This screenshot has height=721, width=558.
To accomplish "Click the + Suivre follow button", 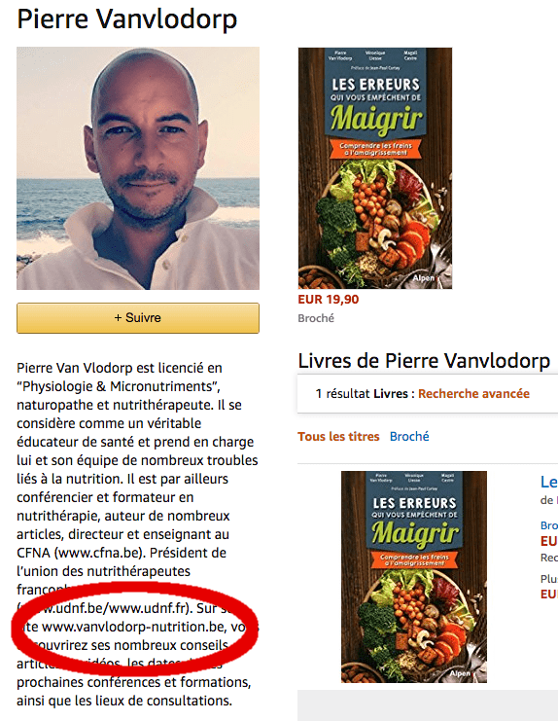I will pyautogui.click(x=138, y=318).
